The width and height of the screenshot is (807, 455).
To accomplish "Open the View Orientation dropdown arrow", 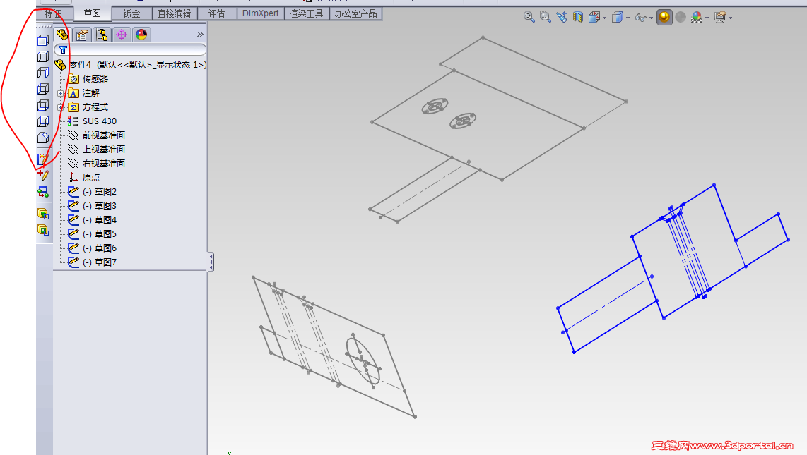I will tap(604, 18).
